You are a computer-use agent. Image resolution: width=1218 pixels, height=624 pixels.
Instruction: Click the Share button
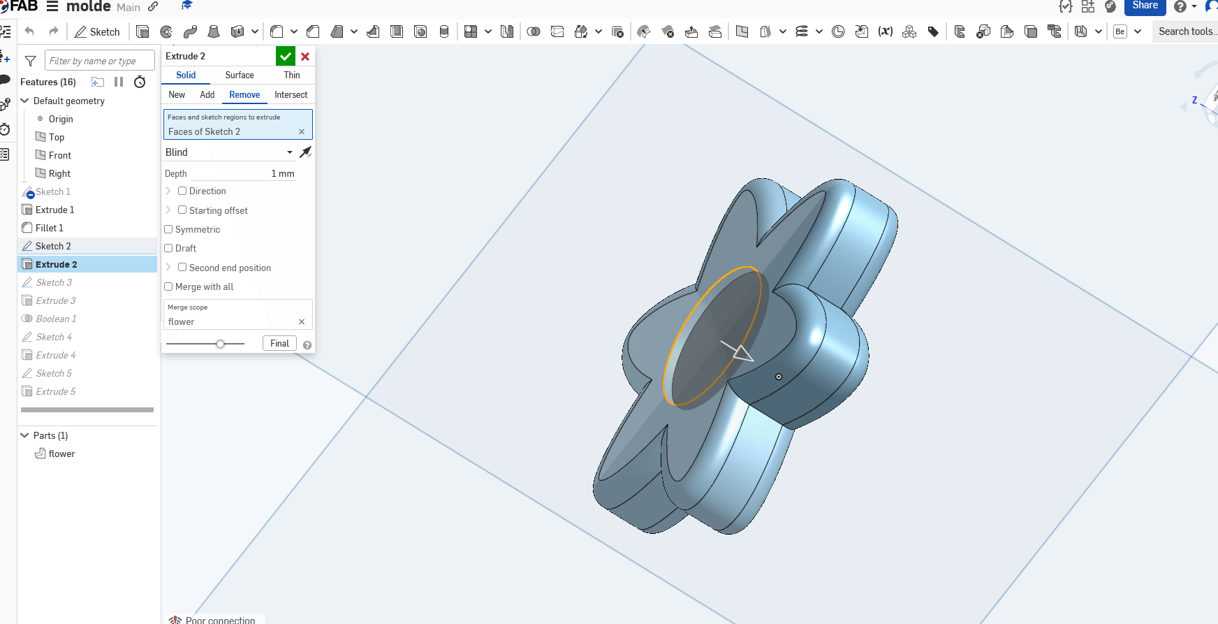1145,6
